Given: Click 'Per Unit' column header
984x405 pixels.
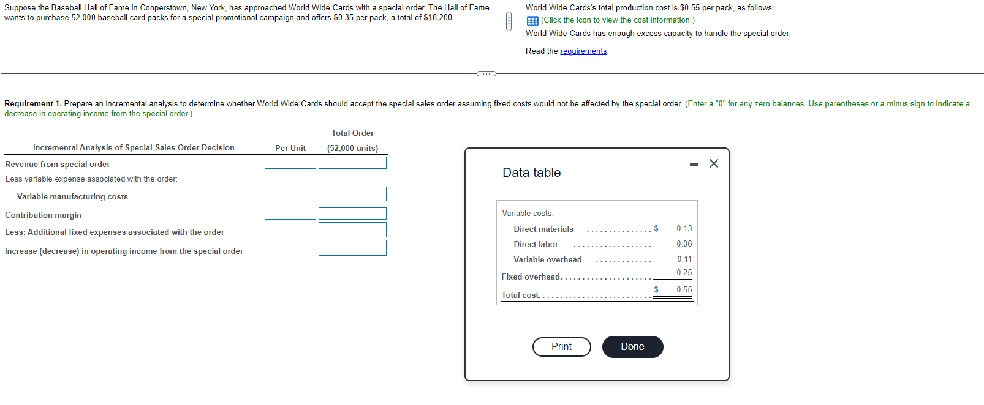Looking at the screenshot, I should [290, 149].
